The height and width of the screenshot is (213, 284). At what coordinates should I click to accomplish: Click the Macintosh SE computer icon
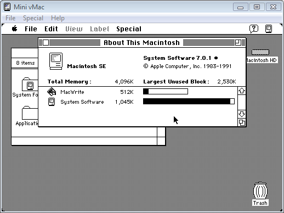(56, 61)
